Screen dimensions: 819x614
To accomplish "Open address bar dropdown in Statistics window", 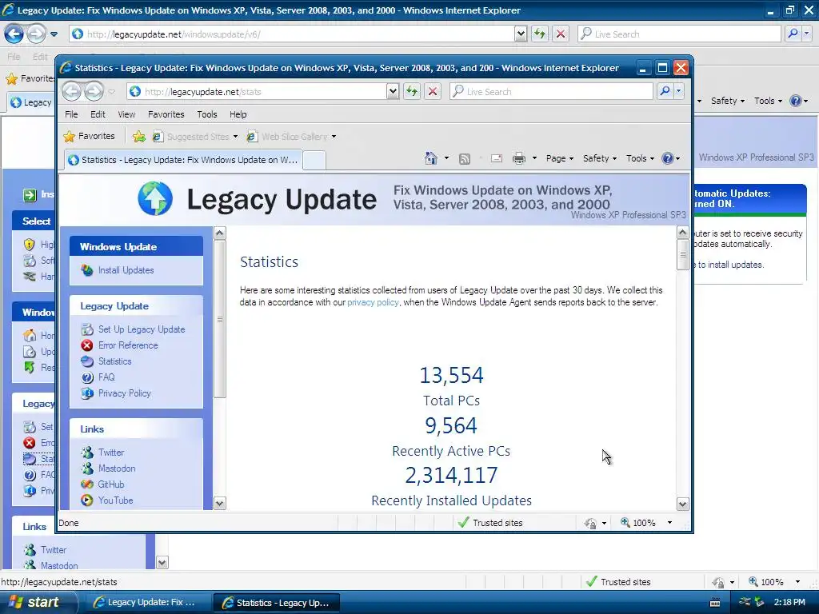I will click(393, 91).
